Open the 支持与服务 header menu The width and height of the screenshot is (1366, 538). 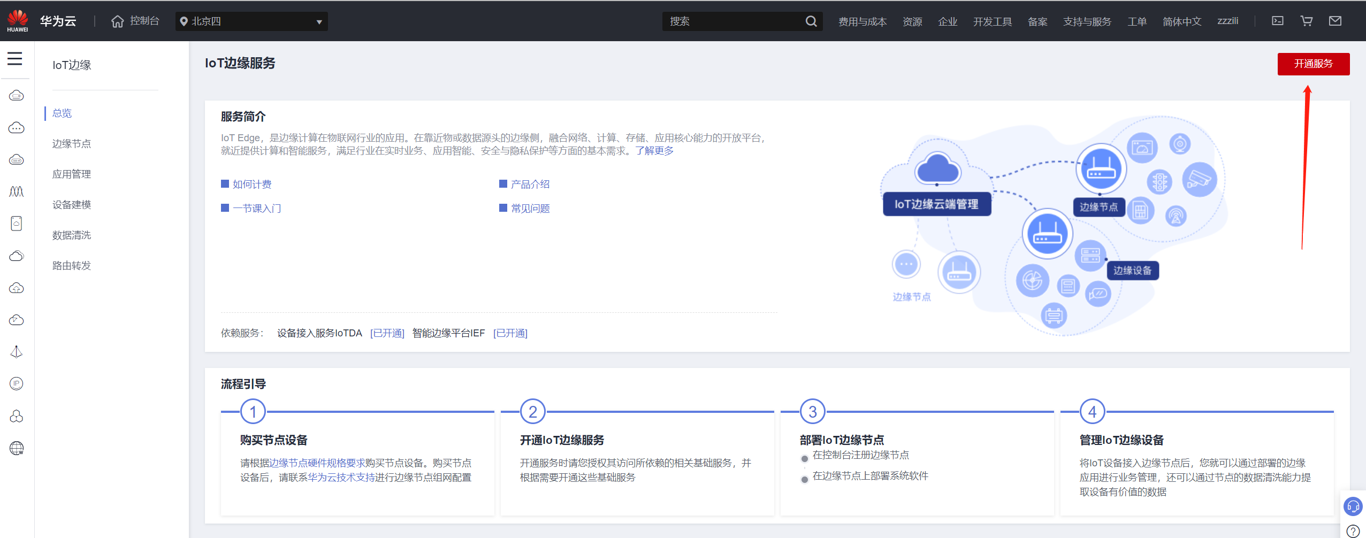coord(1087,21)
